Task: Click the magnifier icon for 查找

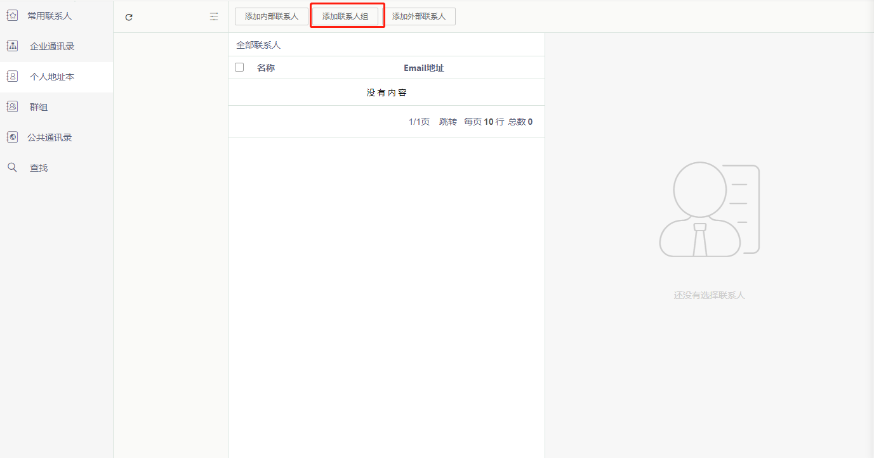Action: [12, 167]
